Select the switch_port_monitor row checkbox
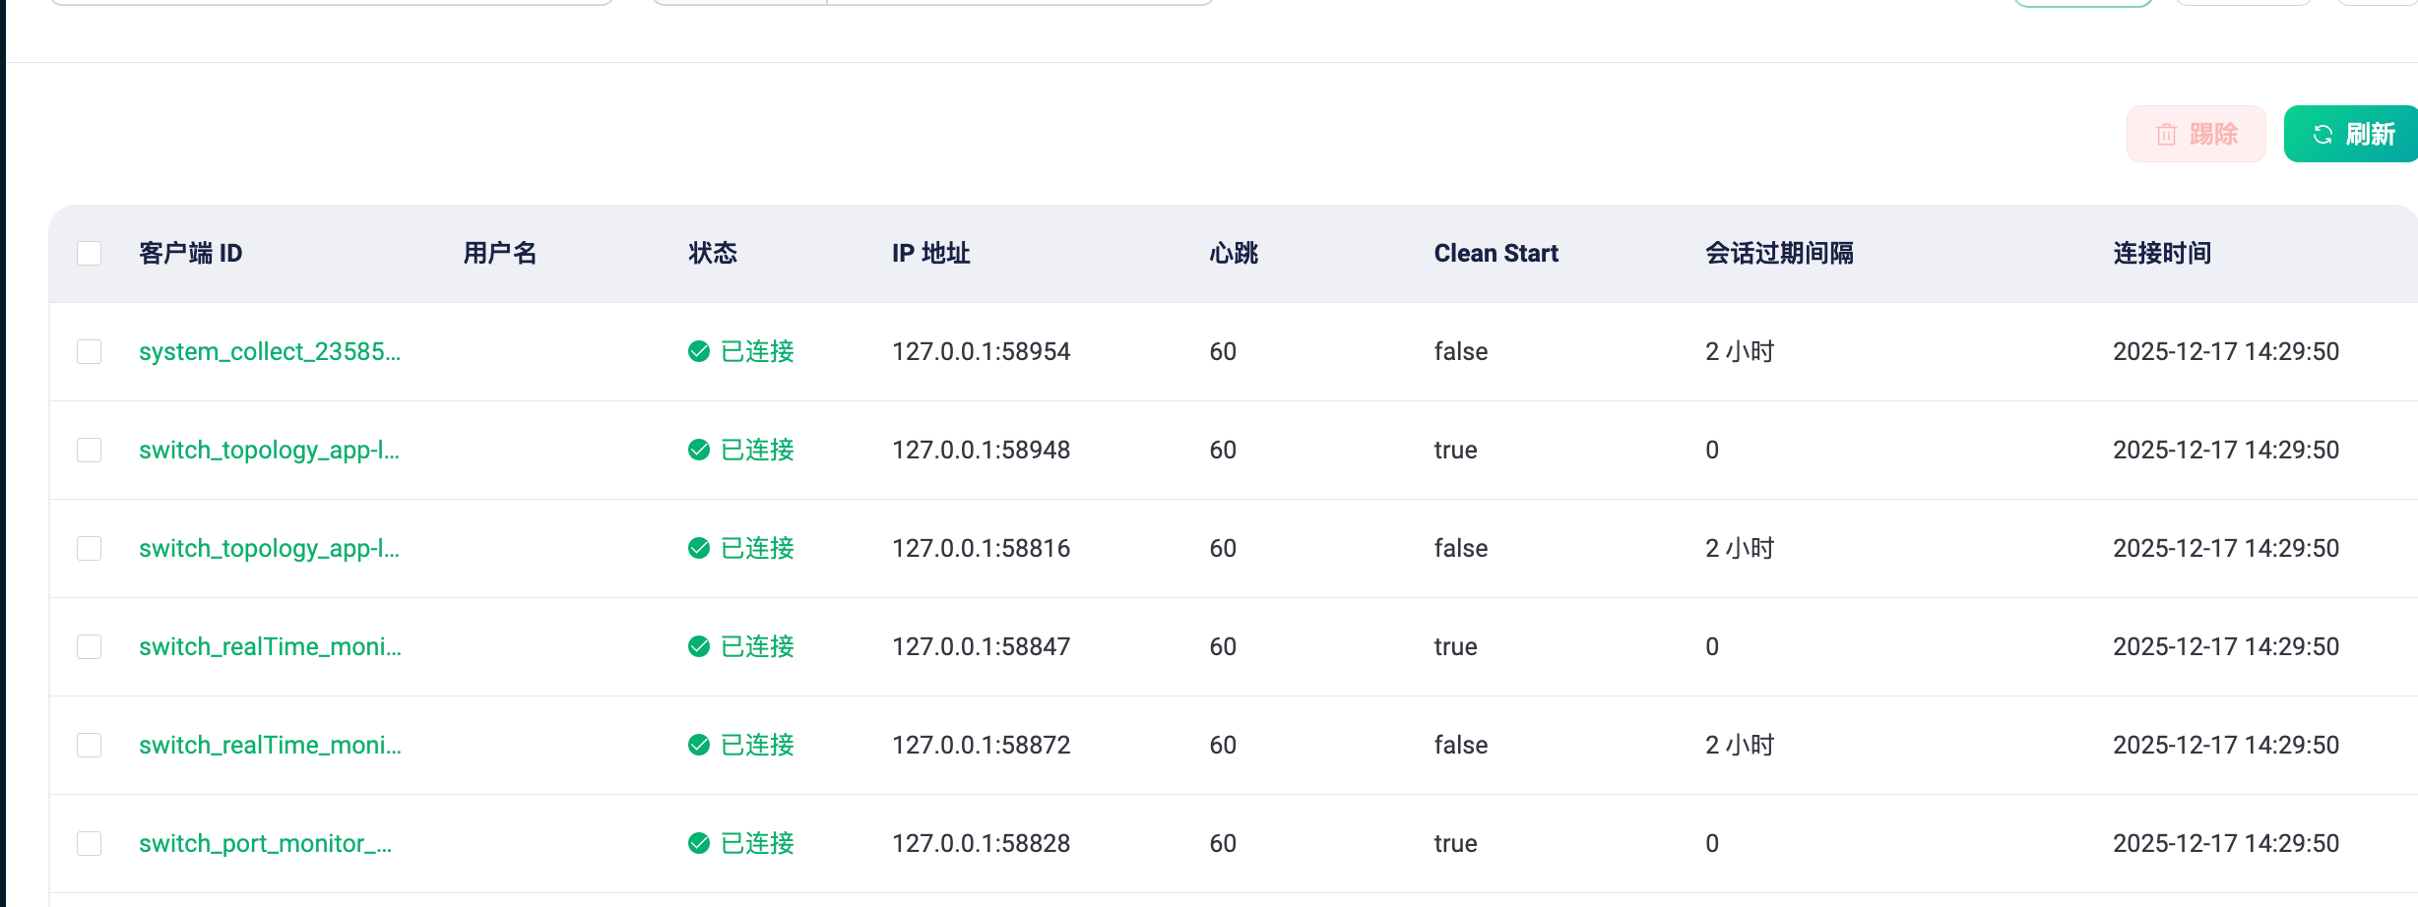The height and width of the screenshot is (907, 2418). 90,843
